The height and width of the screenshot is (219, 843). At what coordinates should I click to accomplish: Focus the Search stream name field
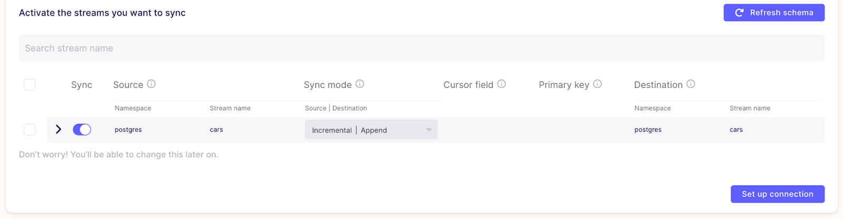pos(421,48)
